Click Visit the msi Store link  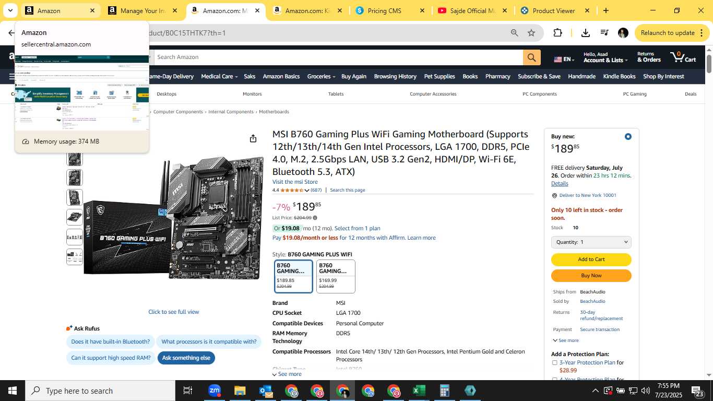[x=295, y=182]
